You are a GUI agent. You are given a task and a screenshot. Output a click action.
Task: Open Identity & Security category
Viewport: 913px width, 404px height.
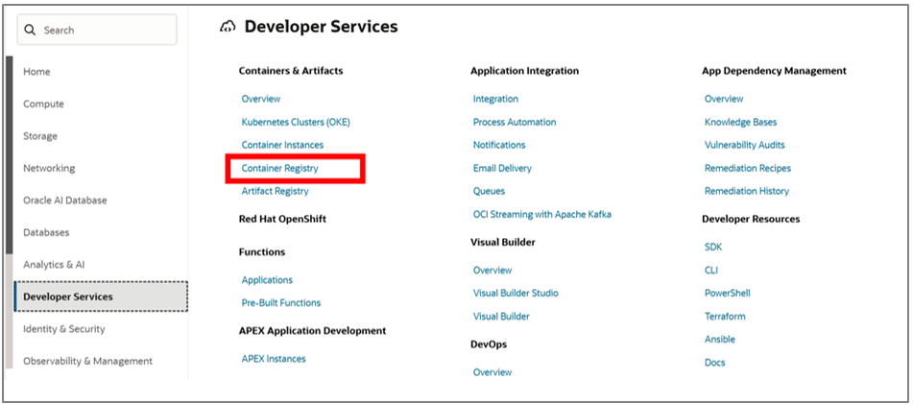point(64,328)
